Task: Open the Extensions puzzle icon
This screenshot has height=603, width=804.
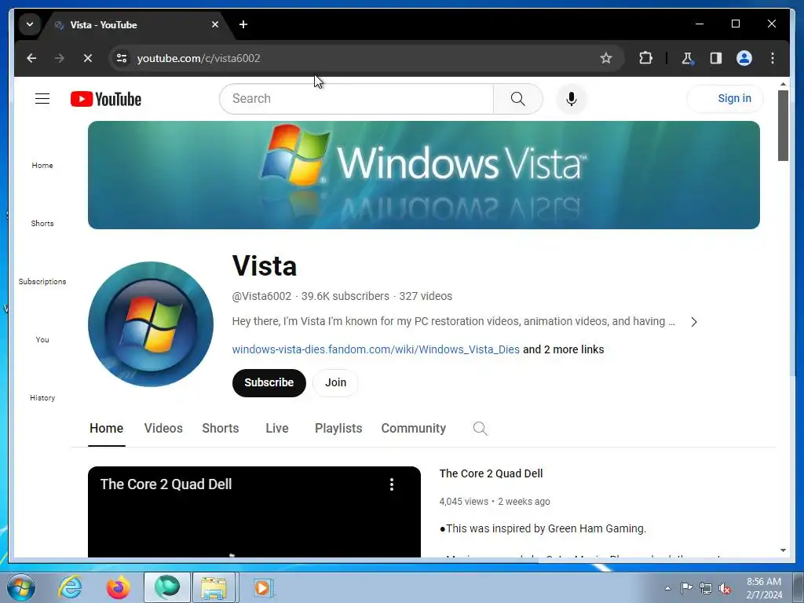Action: [x=645, y=58]
